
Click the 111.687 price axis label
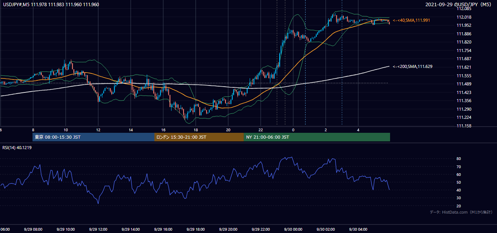464,59
